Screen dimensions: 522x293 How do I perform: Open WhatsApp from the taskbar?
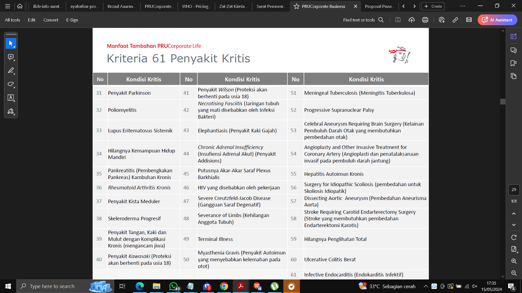point(174,286)
